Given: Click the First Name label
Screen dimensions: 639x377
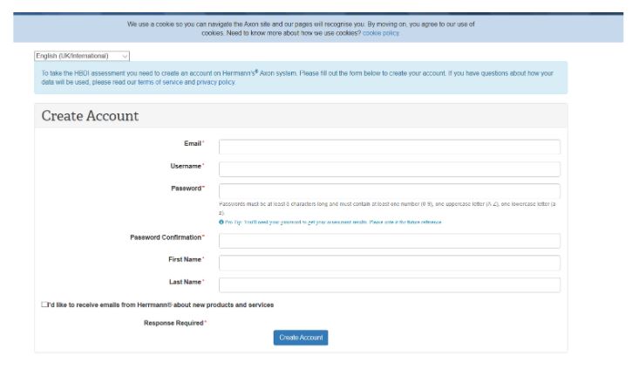Looking at the screenshot, I should 184,259.
